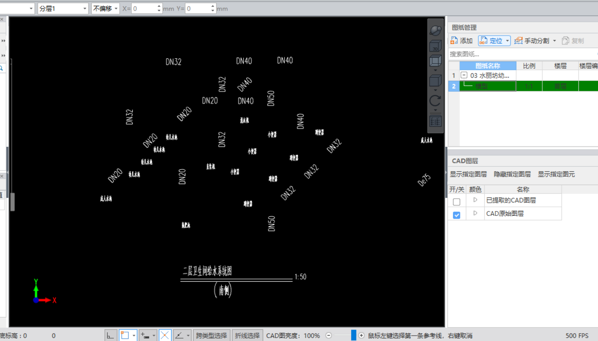This screenshot has height=341, width=598.
Task: Toggle the rectangle snap selection icon
Action: coord(125,335)
